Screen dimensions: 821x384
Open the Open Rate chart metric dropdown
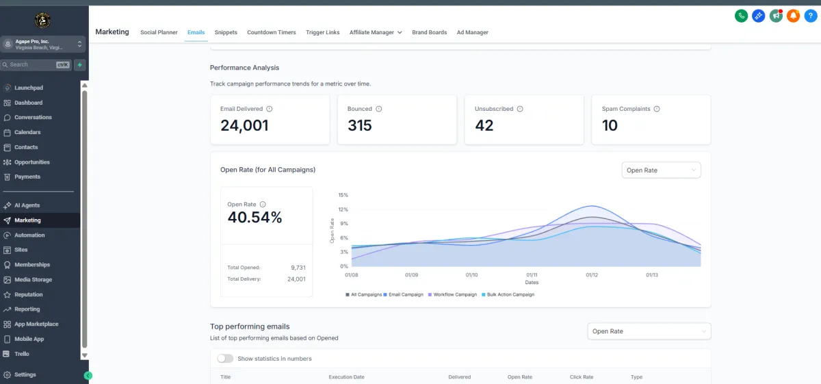click(661, 170)
